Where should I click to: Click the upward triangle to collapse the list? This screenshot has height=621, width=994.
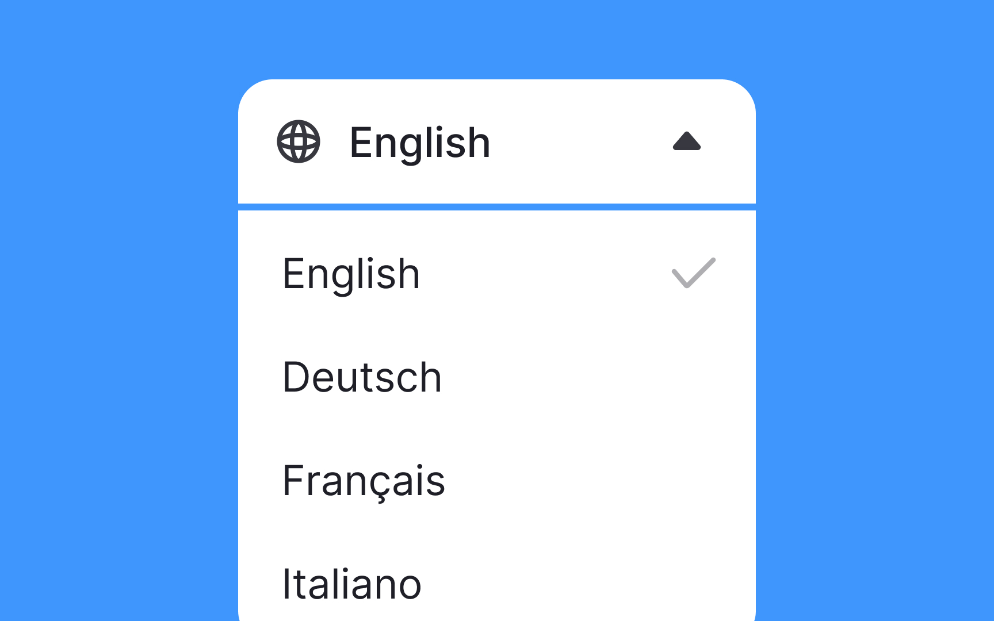(687, 142)
